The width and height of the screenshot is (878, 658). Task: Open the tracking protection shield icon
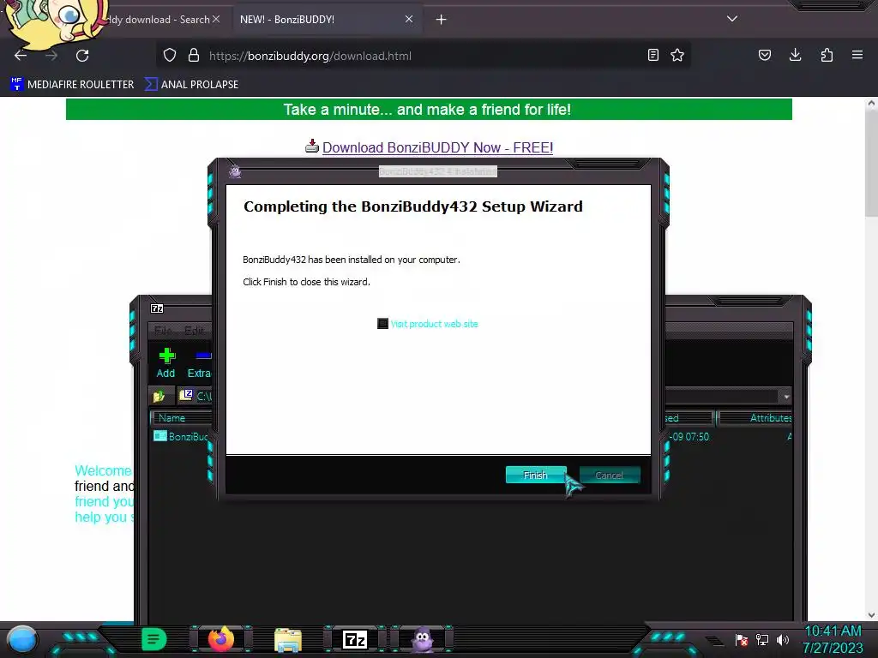click(x=170, y=56)
